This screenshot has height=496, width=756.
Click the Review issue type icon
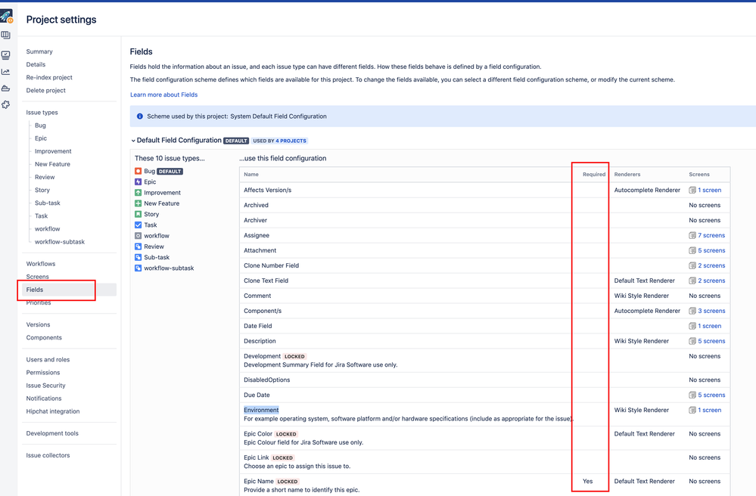coord(138,246)
